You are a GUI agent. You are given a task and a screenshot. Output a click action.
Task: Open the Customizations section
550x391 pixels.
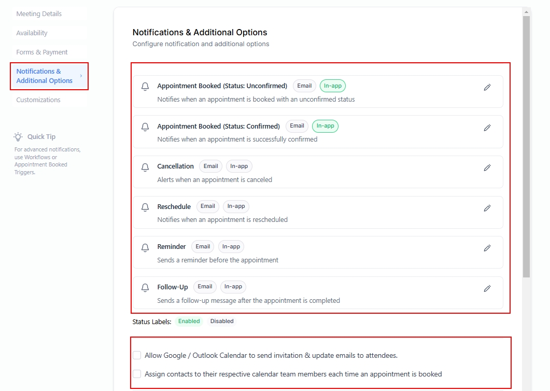tap(38, 100)
